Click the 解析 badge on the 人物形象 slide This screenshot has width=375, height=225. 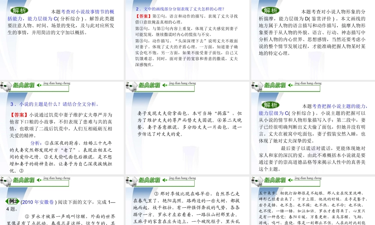[270, 10]
